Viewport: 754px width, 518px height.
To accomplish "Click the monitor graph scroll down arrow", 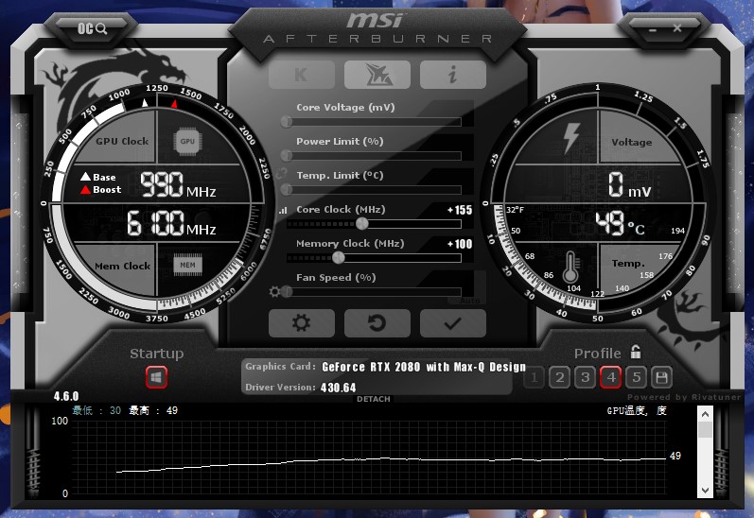I will click(x=705, y=491).
